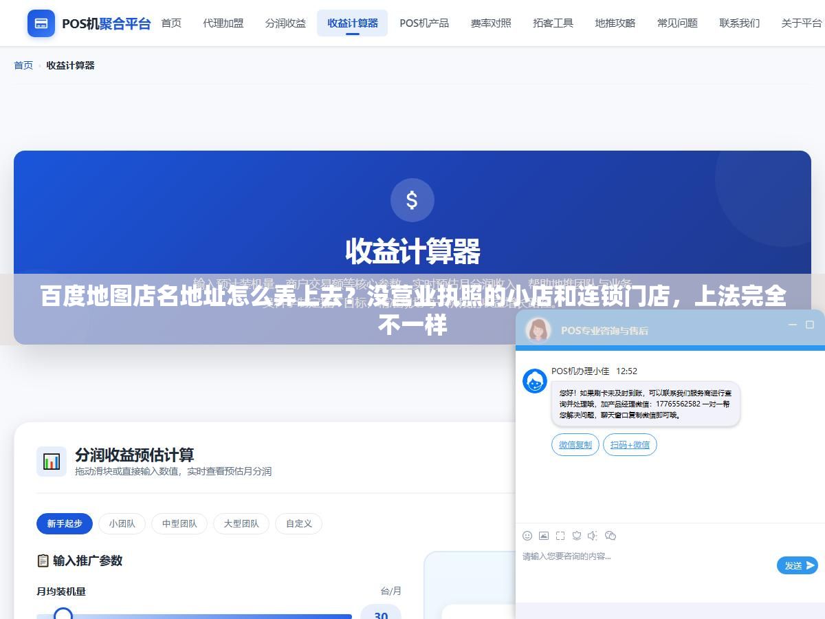
Task: Select the 自定义 preset
Action: click(299, 523)
